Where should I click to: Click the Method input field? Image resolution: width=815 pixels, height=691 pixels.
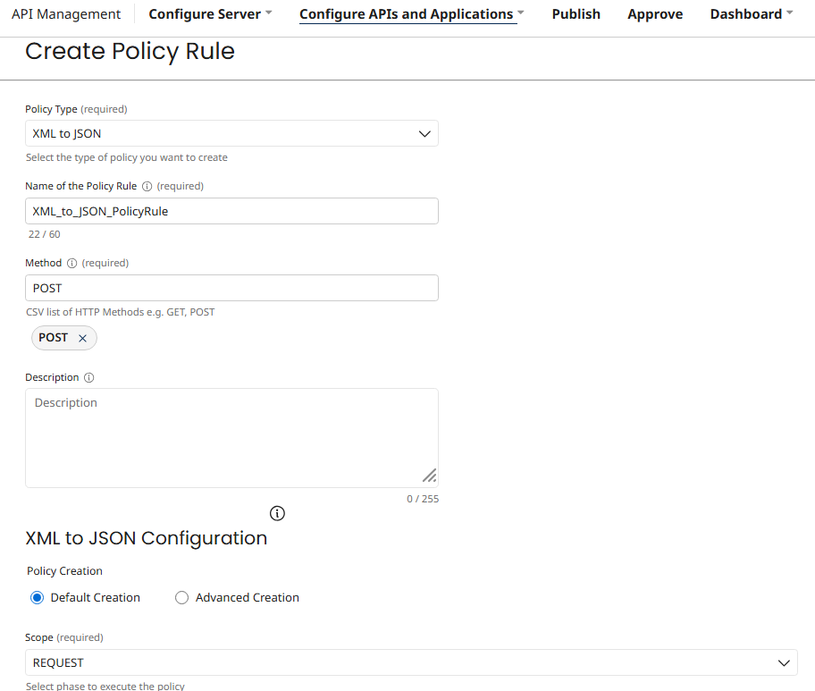point(231,289)
